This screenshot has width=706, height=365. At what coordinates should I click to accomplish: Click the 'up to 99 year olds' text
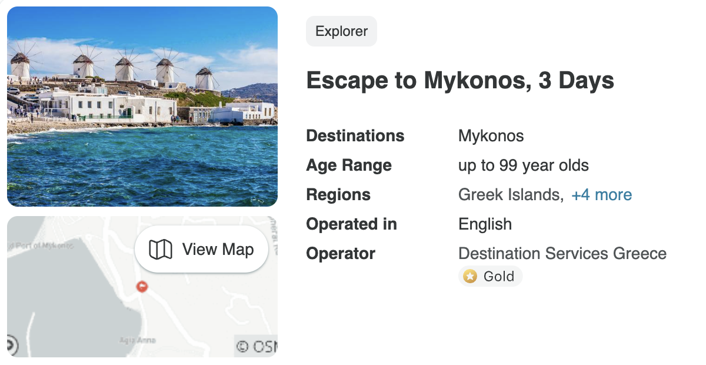(x=523, y=165)
